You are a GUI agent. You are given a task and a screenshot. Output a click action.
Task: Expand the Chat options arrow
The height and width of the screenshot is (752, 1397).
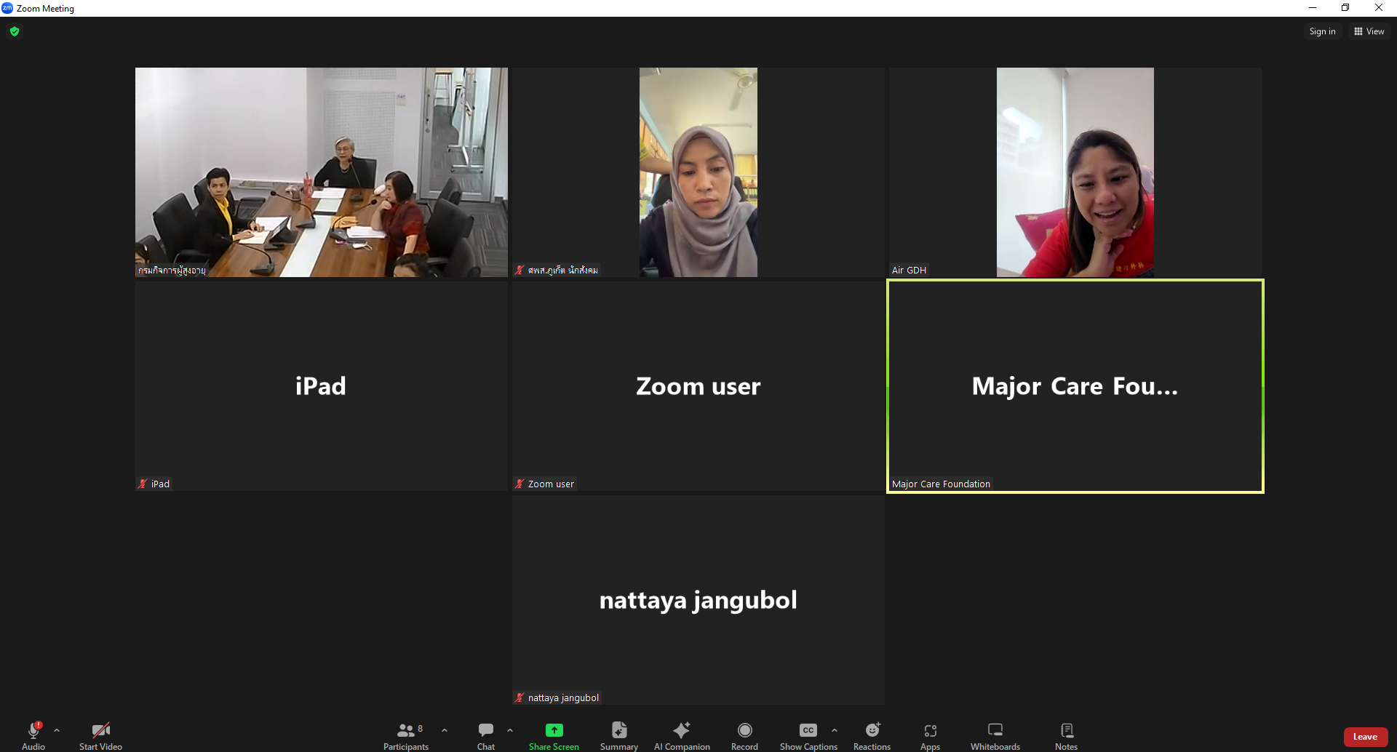pyautogui.click(x=510, y=730)
